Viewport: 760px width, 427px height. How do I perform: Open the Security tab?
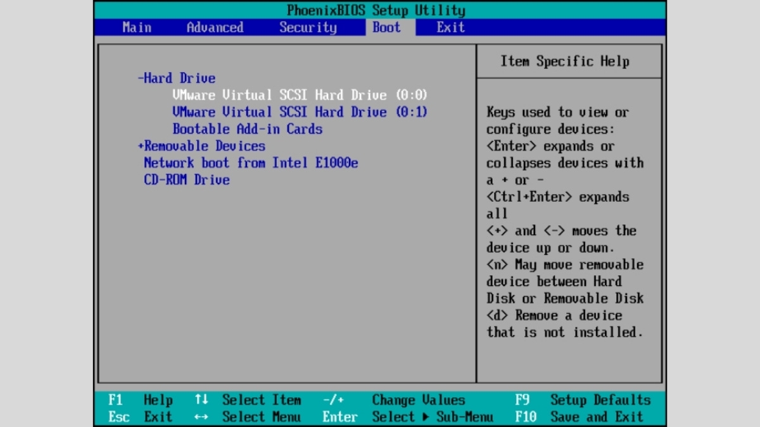click(308, 27)
